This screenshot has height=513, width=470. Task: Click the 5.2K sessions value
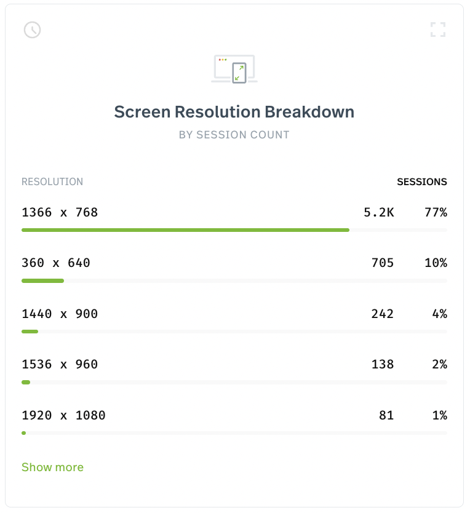click(x=379, y=212)
